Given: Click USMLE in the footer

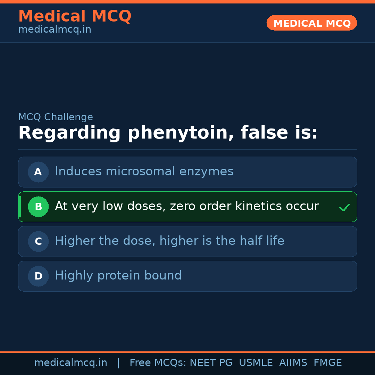Looking at the screenshot, I should 256,363.
